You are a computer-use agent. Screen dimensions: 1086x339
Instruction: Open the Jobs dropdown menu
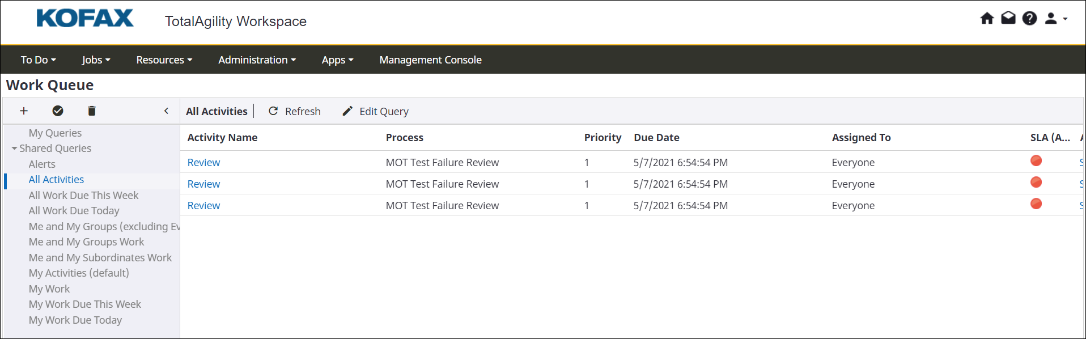click(96, 60)
